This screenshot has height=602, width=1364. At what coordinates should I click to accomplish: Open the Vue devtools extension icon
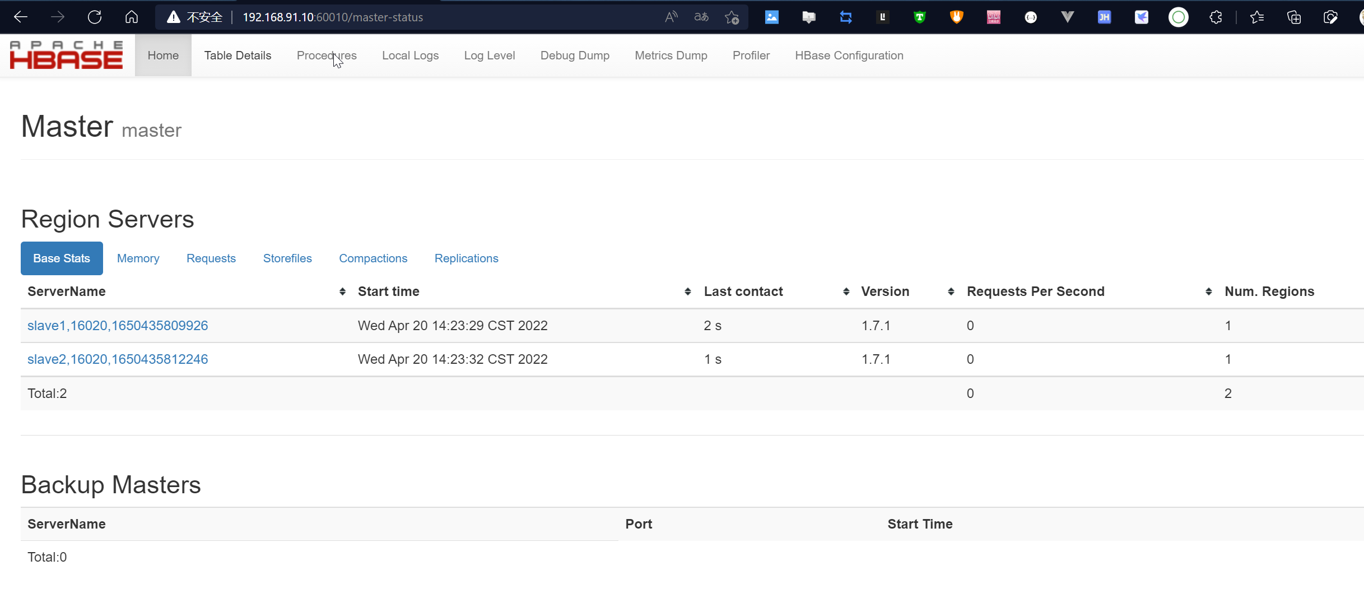(x=1067, y=17)
